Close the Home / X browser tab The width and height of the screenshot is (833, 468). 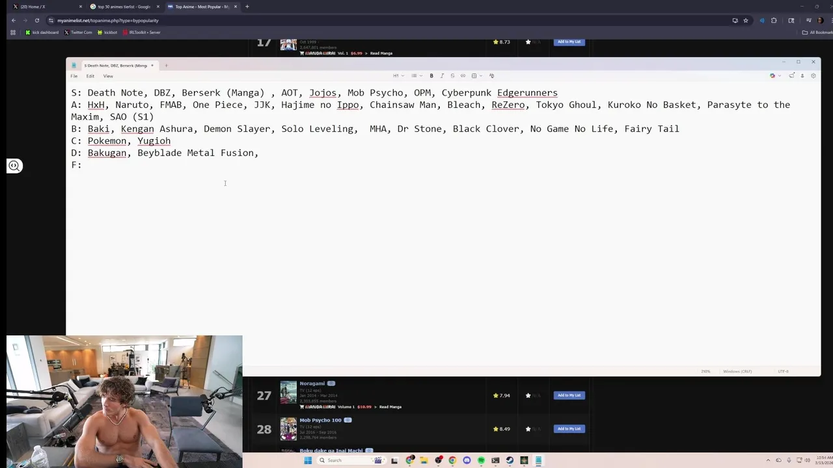point(81,6)
